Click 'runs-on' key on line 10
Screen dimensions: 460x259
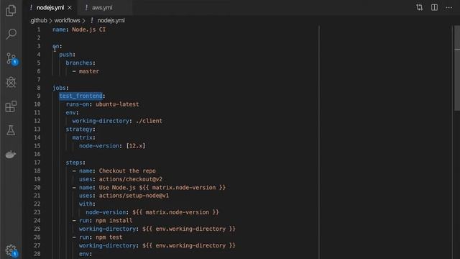coord(78,104)
